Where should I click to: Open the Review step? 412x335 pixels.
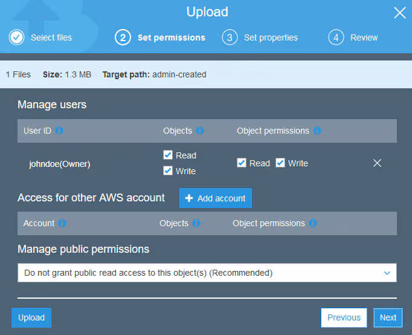pyautogui.click(x=353, y=37)
